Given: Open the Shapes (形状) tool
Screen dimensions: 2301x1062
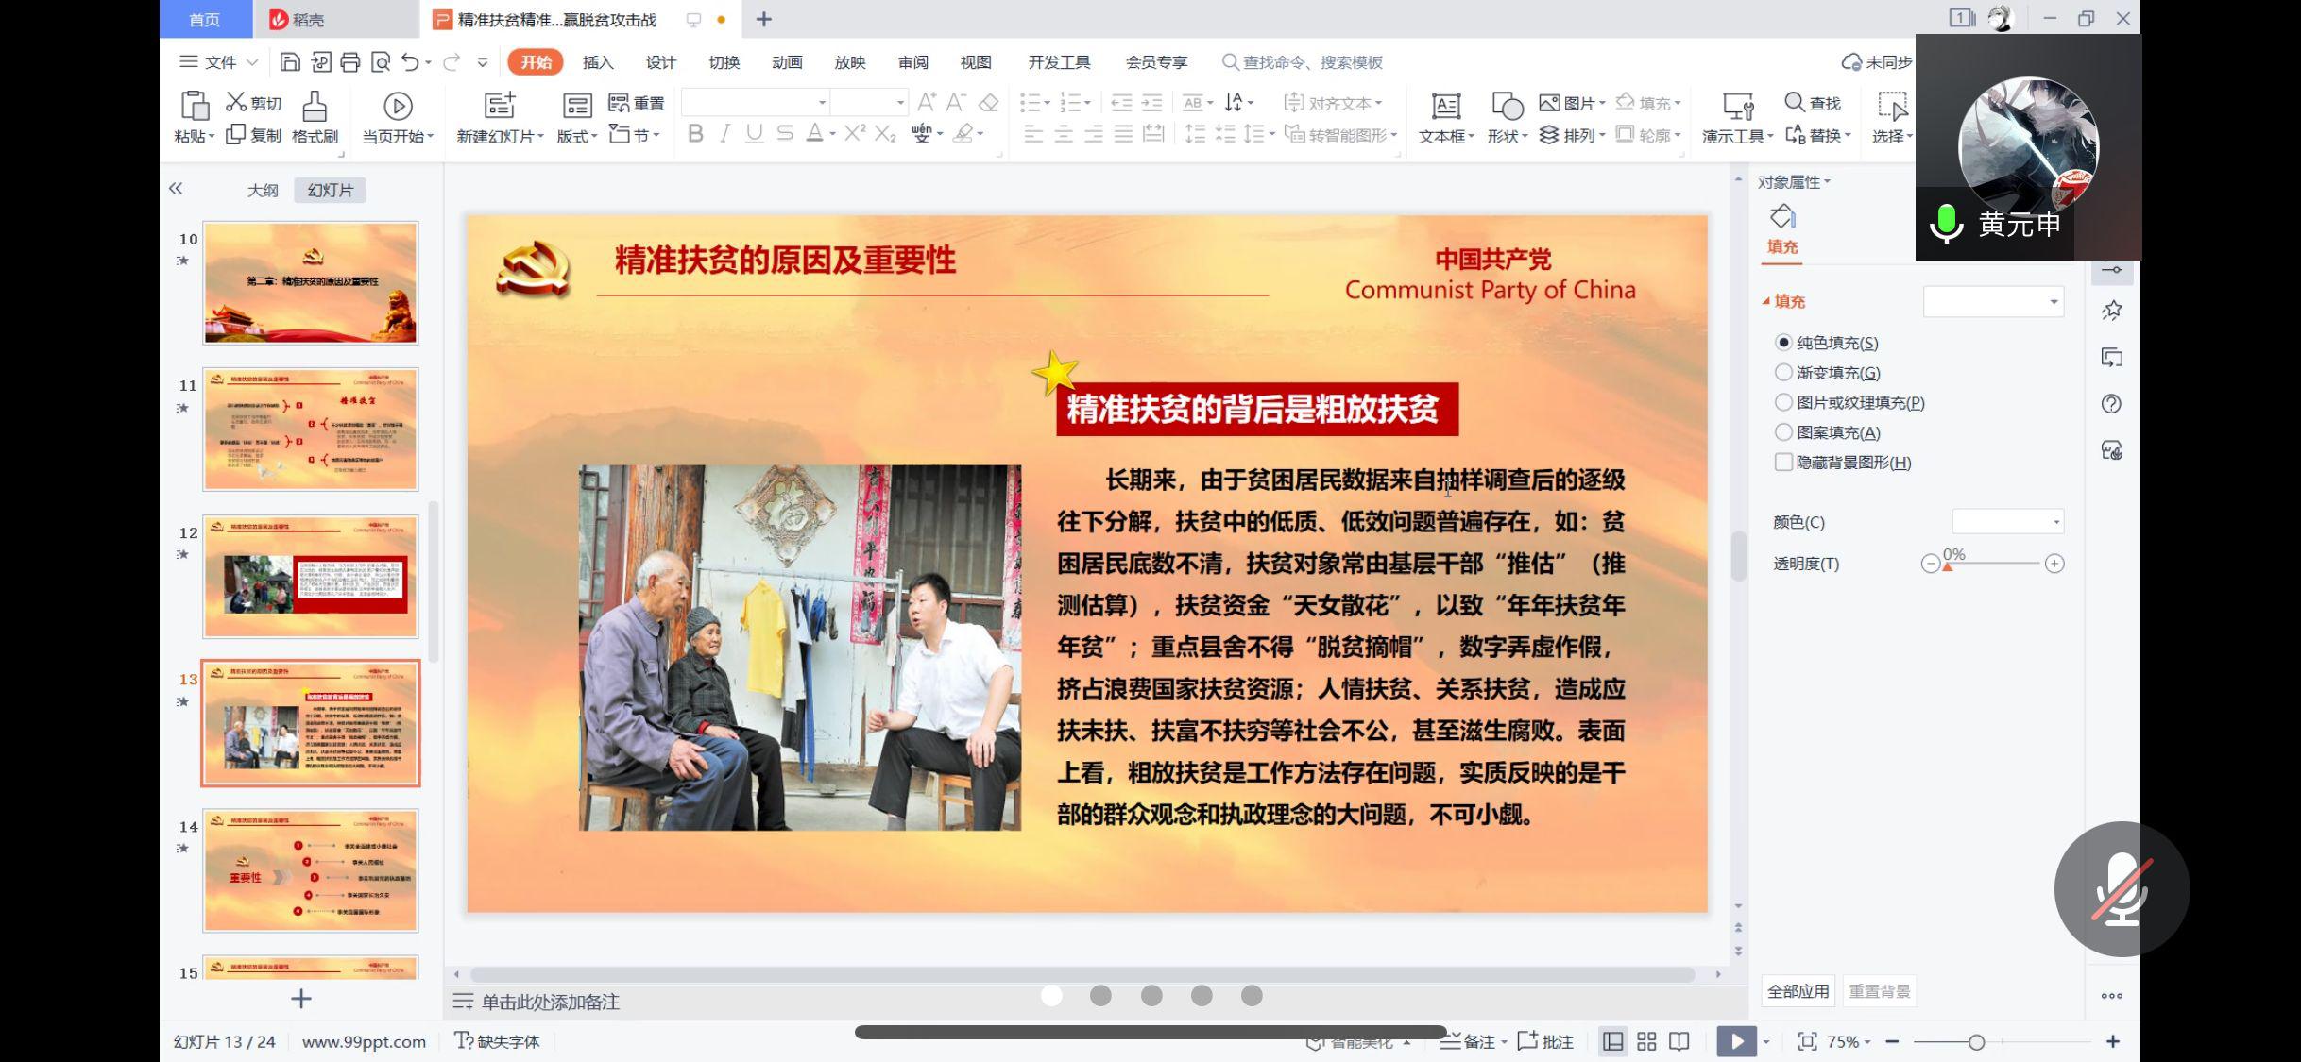Looking at the screenshot, I should pyautogui.click(x=1507, y=106).
